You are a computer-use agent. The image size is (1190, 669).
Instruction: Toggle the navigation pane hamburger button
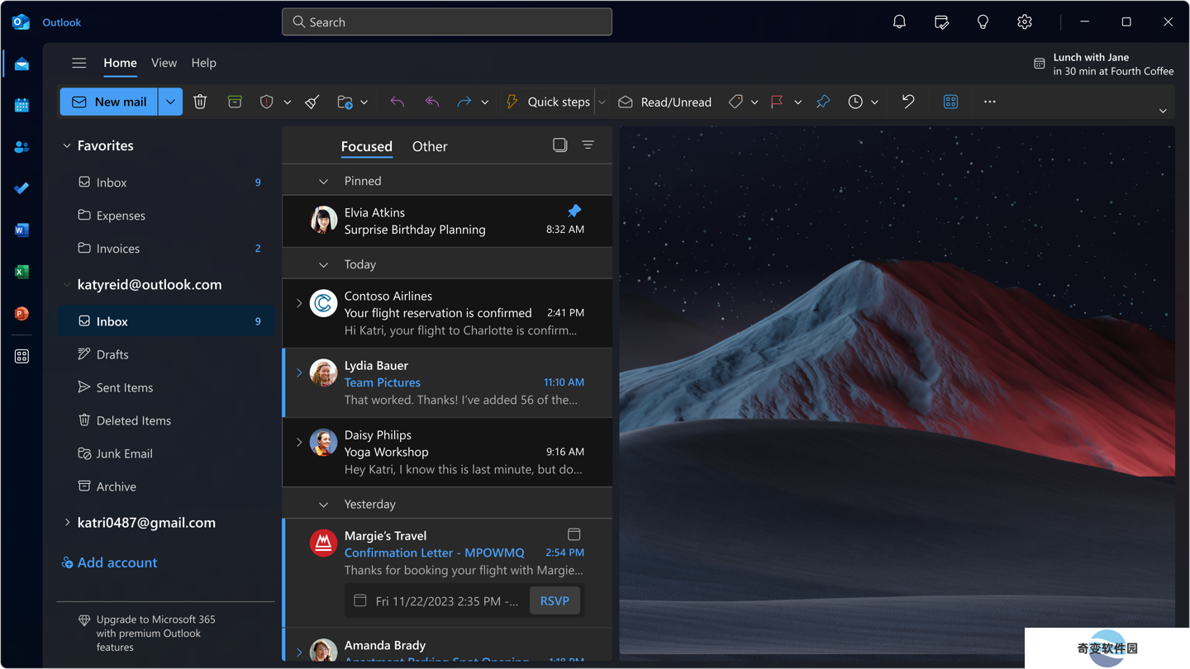(79, 63)
